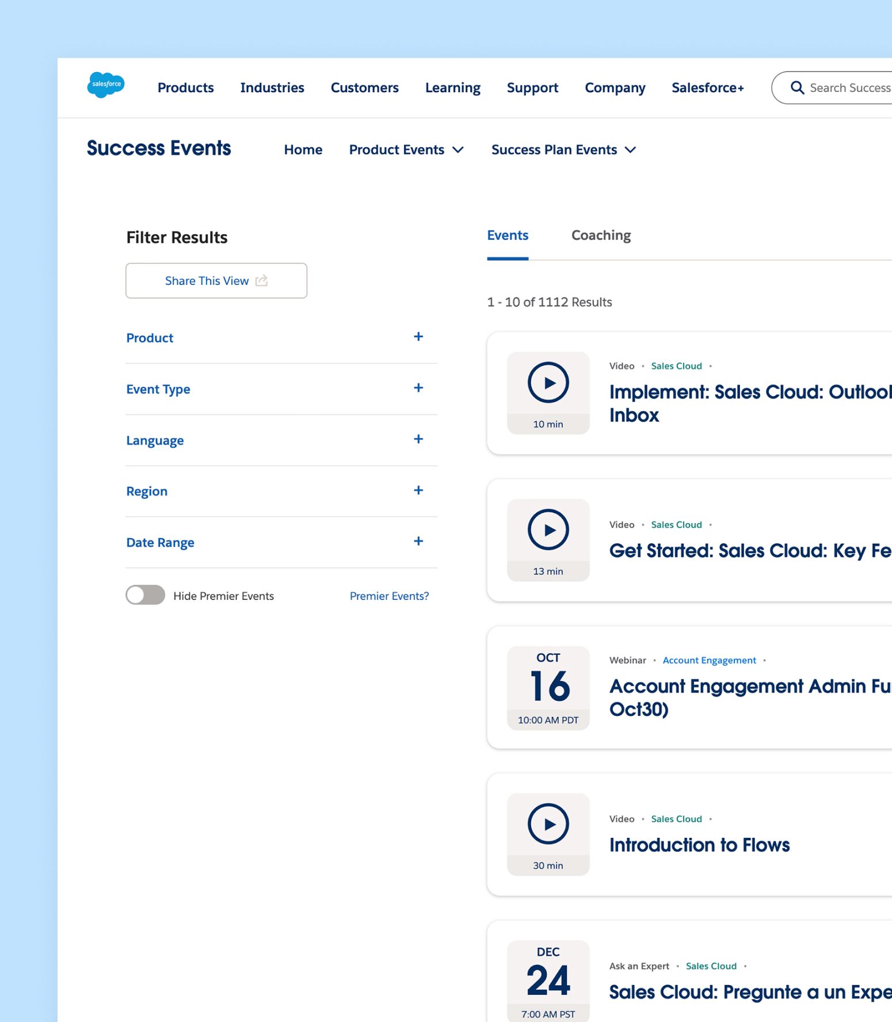The width and height of the screenshot is (892, 1022).
Task: Click Sales Cloud tag on Outlook Inbox card
Action: [x=676, y=366]
